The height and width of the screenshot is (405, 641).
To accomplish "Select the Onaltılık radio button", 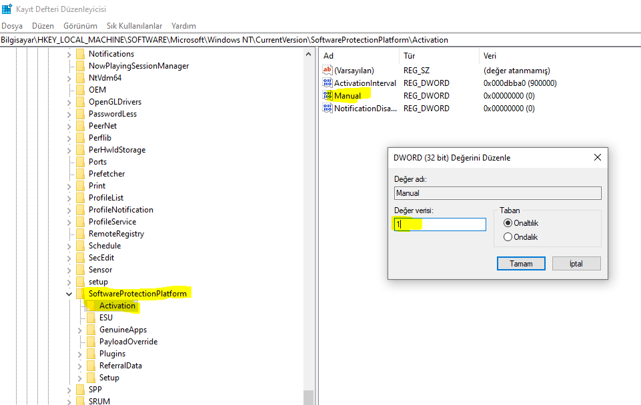I will pyautogui.click(x=508, y=223).
